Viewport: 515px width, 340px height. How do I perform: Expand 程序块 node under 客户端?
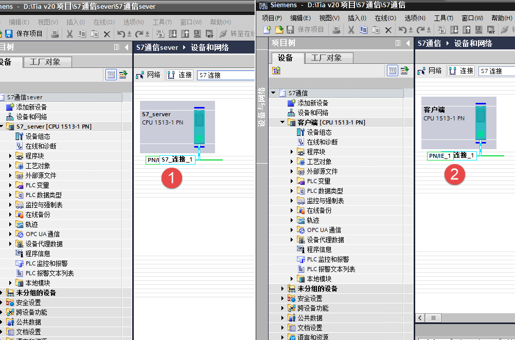tap(292, 152)
